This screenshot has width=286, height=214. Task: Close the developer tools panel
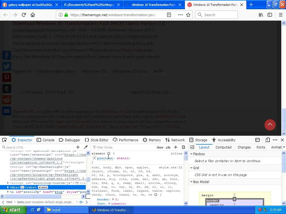(x=282, y=140)
